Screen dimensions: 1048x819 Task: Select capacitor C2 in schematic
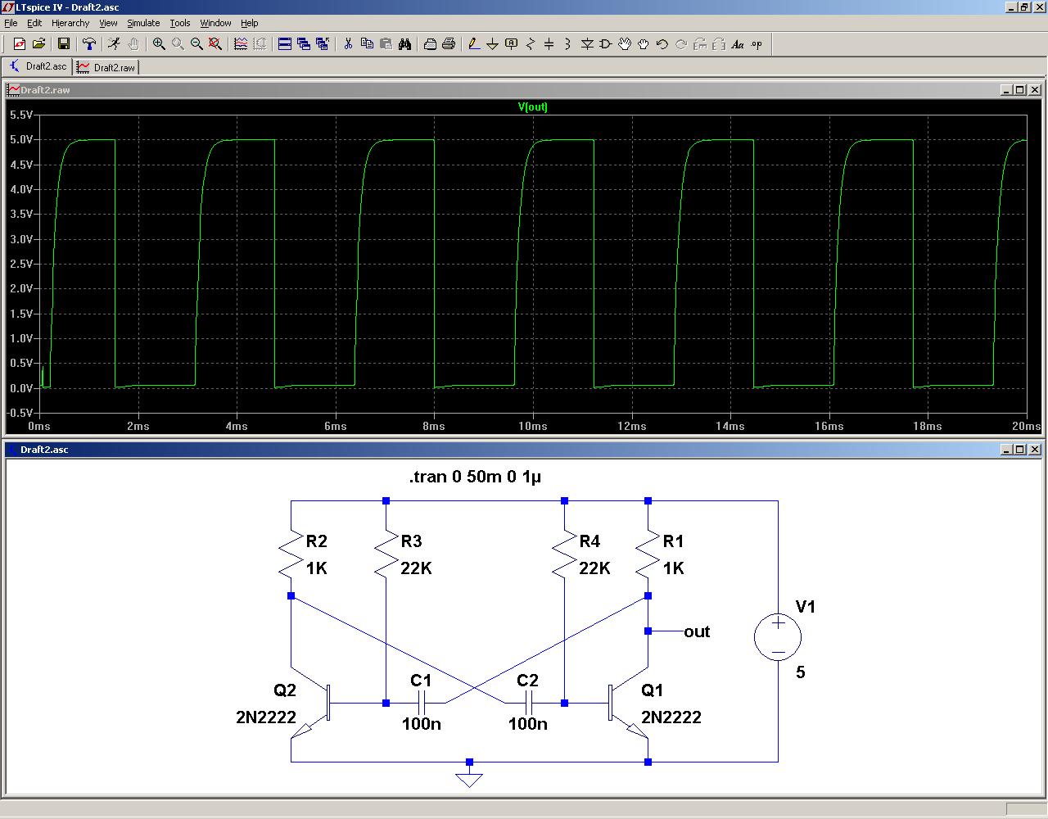click(528, 703)
